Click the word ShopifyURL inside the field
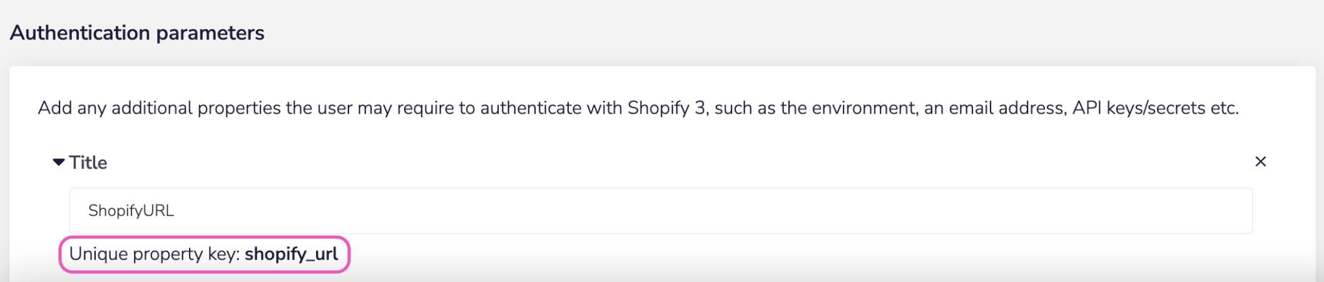Image resolution: width=1324 pixels, height=282 pixels. [x=131, y=211]
